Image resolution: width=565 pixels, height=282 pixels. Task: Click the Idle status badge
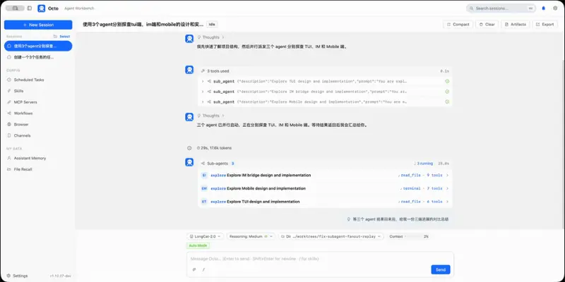212,25
